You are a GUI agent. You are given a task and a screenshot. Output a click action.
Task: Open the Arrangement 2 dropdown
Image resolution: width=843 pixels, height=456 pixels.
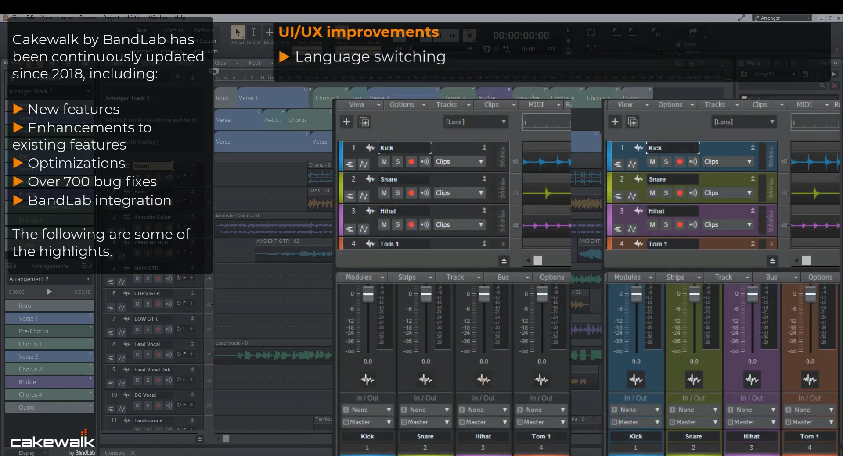tap(49, 279)
